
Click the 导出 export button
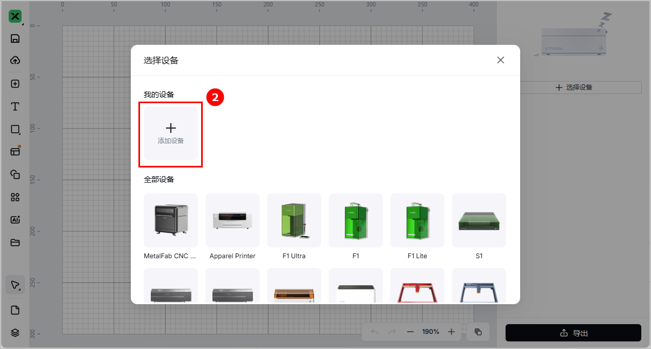tap(573, 333)
